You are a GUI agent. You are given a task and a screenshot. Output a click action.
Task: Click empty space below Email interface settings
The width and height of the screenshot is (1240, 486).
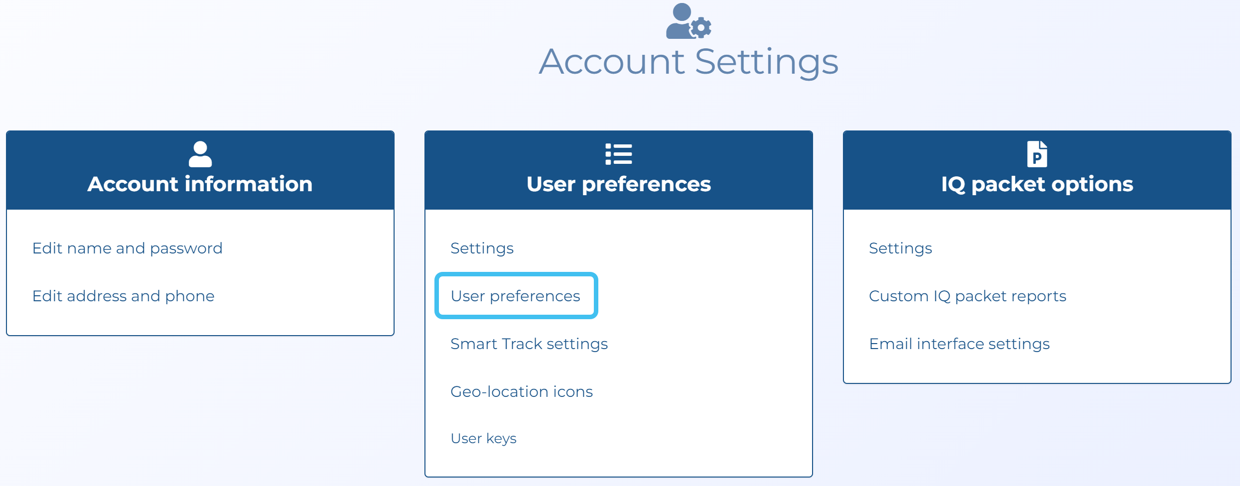pos(1036,367)
